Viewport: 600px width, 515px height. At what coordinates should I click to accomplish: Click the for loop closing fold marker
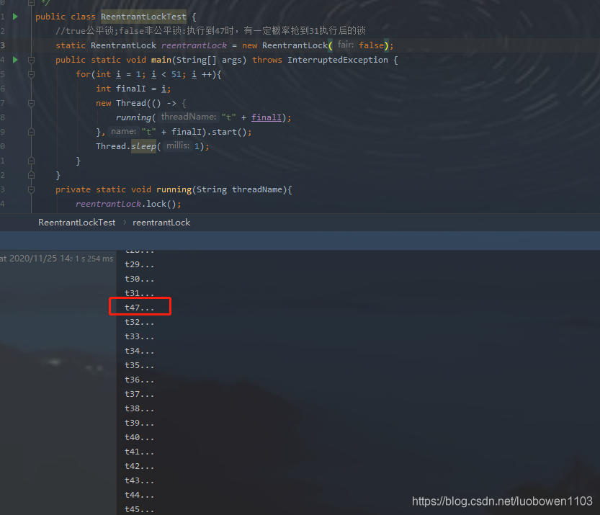click(32, 161)
